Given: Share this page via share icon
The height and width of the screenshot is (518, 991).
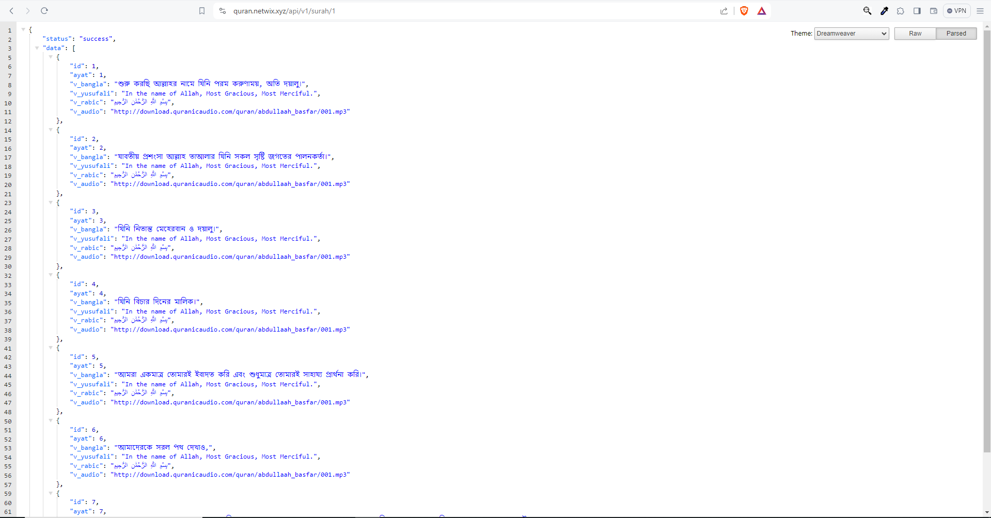Looking at the screenshot, I should point(724,11).
